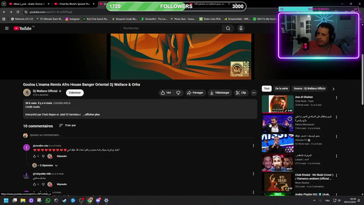Open the options menu on @moslim-c6o's comment
The width and height of the screenshot is (364, 205).
coord(253,146)
